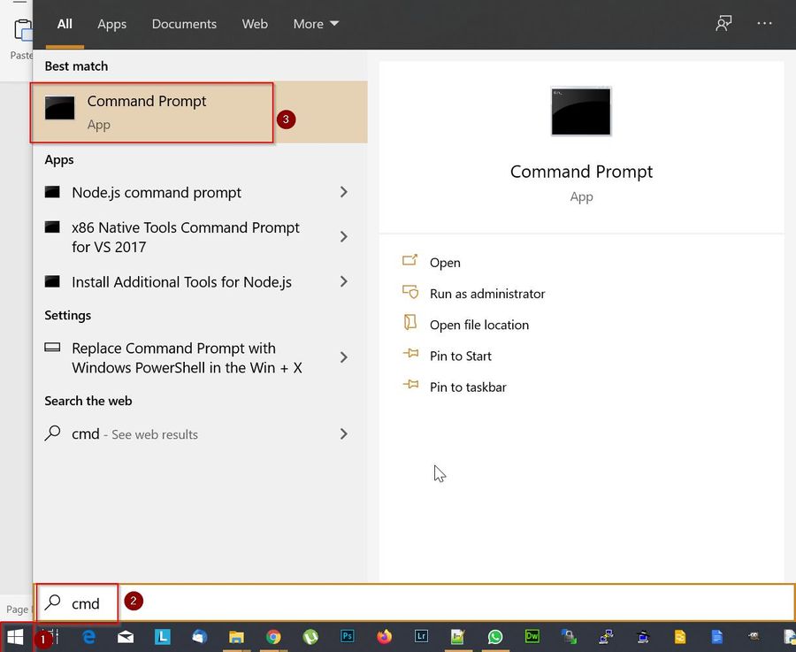The width and height of the screenshot is (796, 652).
Task: Launch Photoshop from the taskbar
Action: 348,636
